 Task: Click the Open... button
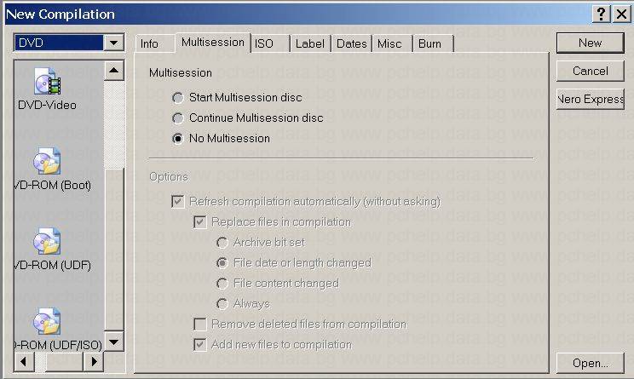[x=590, y=363]
